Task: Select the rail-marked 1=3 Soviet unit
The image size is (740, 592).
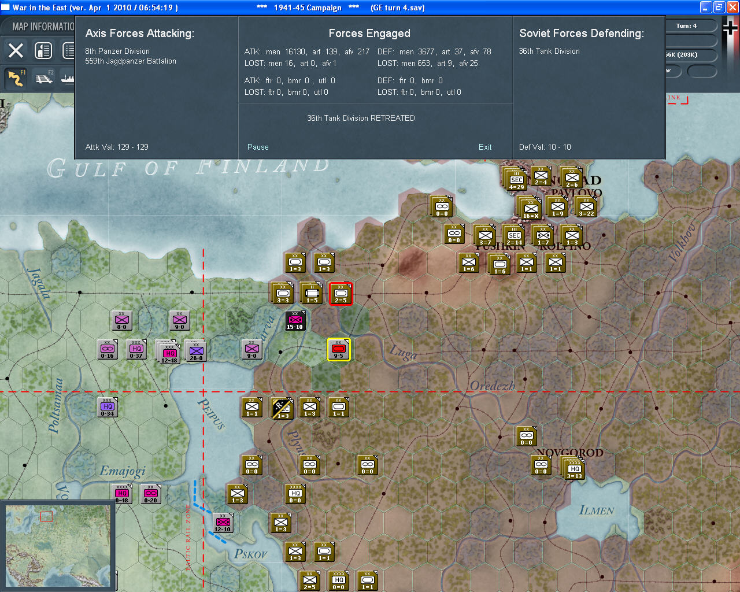Action: 282,408
